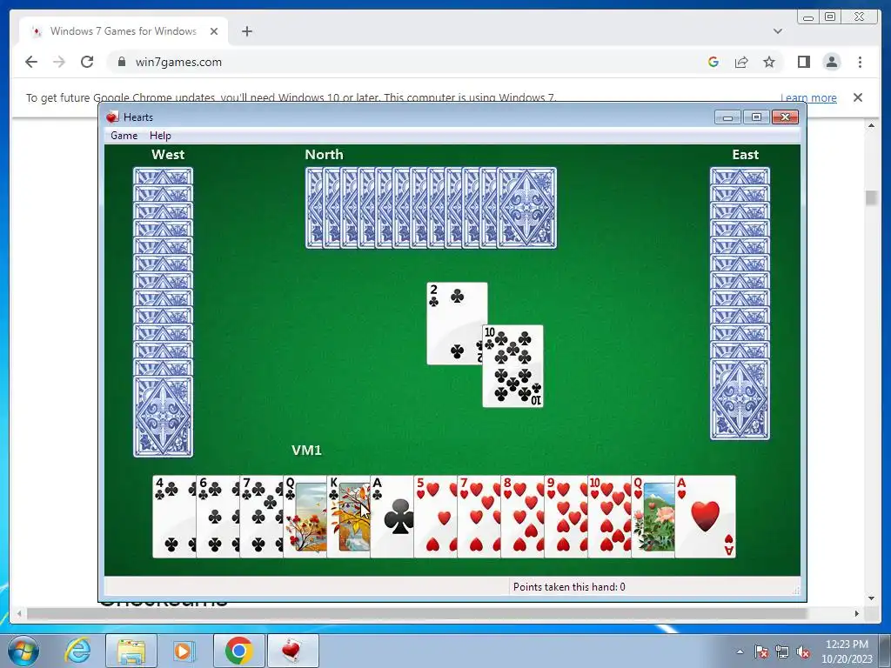891x668 pixels.
Task: Select the 9 of hearts card
Action: (566, 517)
